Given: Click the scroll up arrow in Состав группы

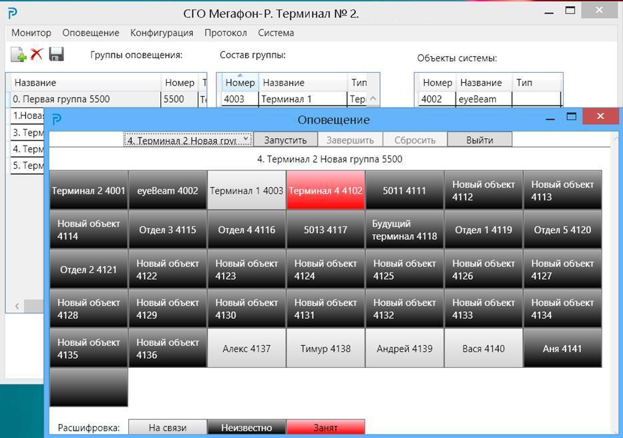Looking at the screenshot, I should tap(373, 99).
